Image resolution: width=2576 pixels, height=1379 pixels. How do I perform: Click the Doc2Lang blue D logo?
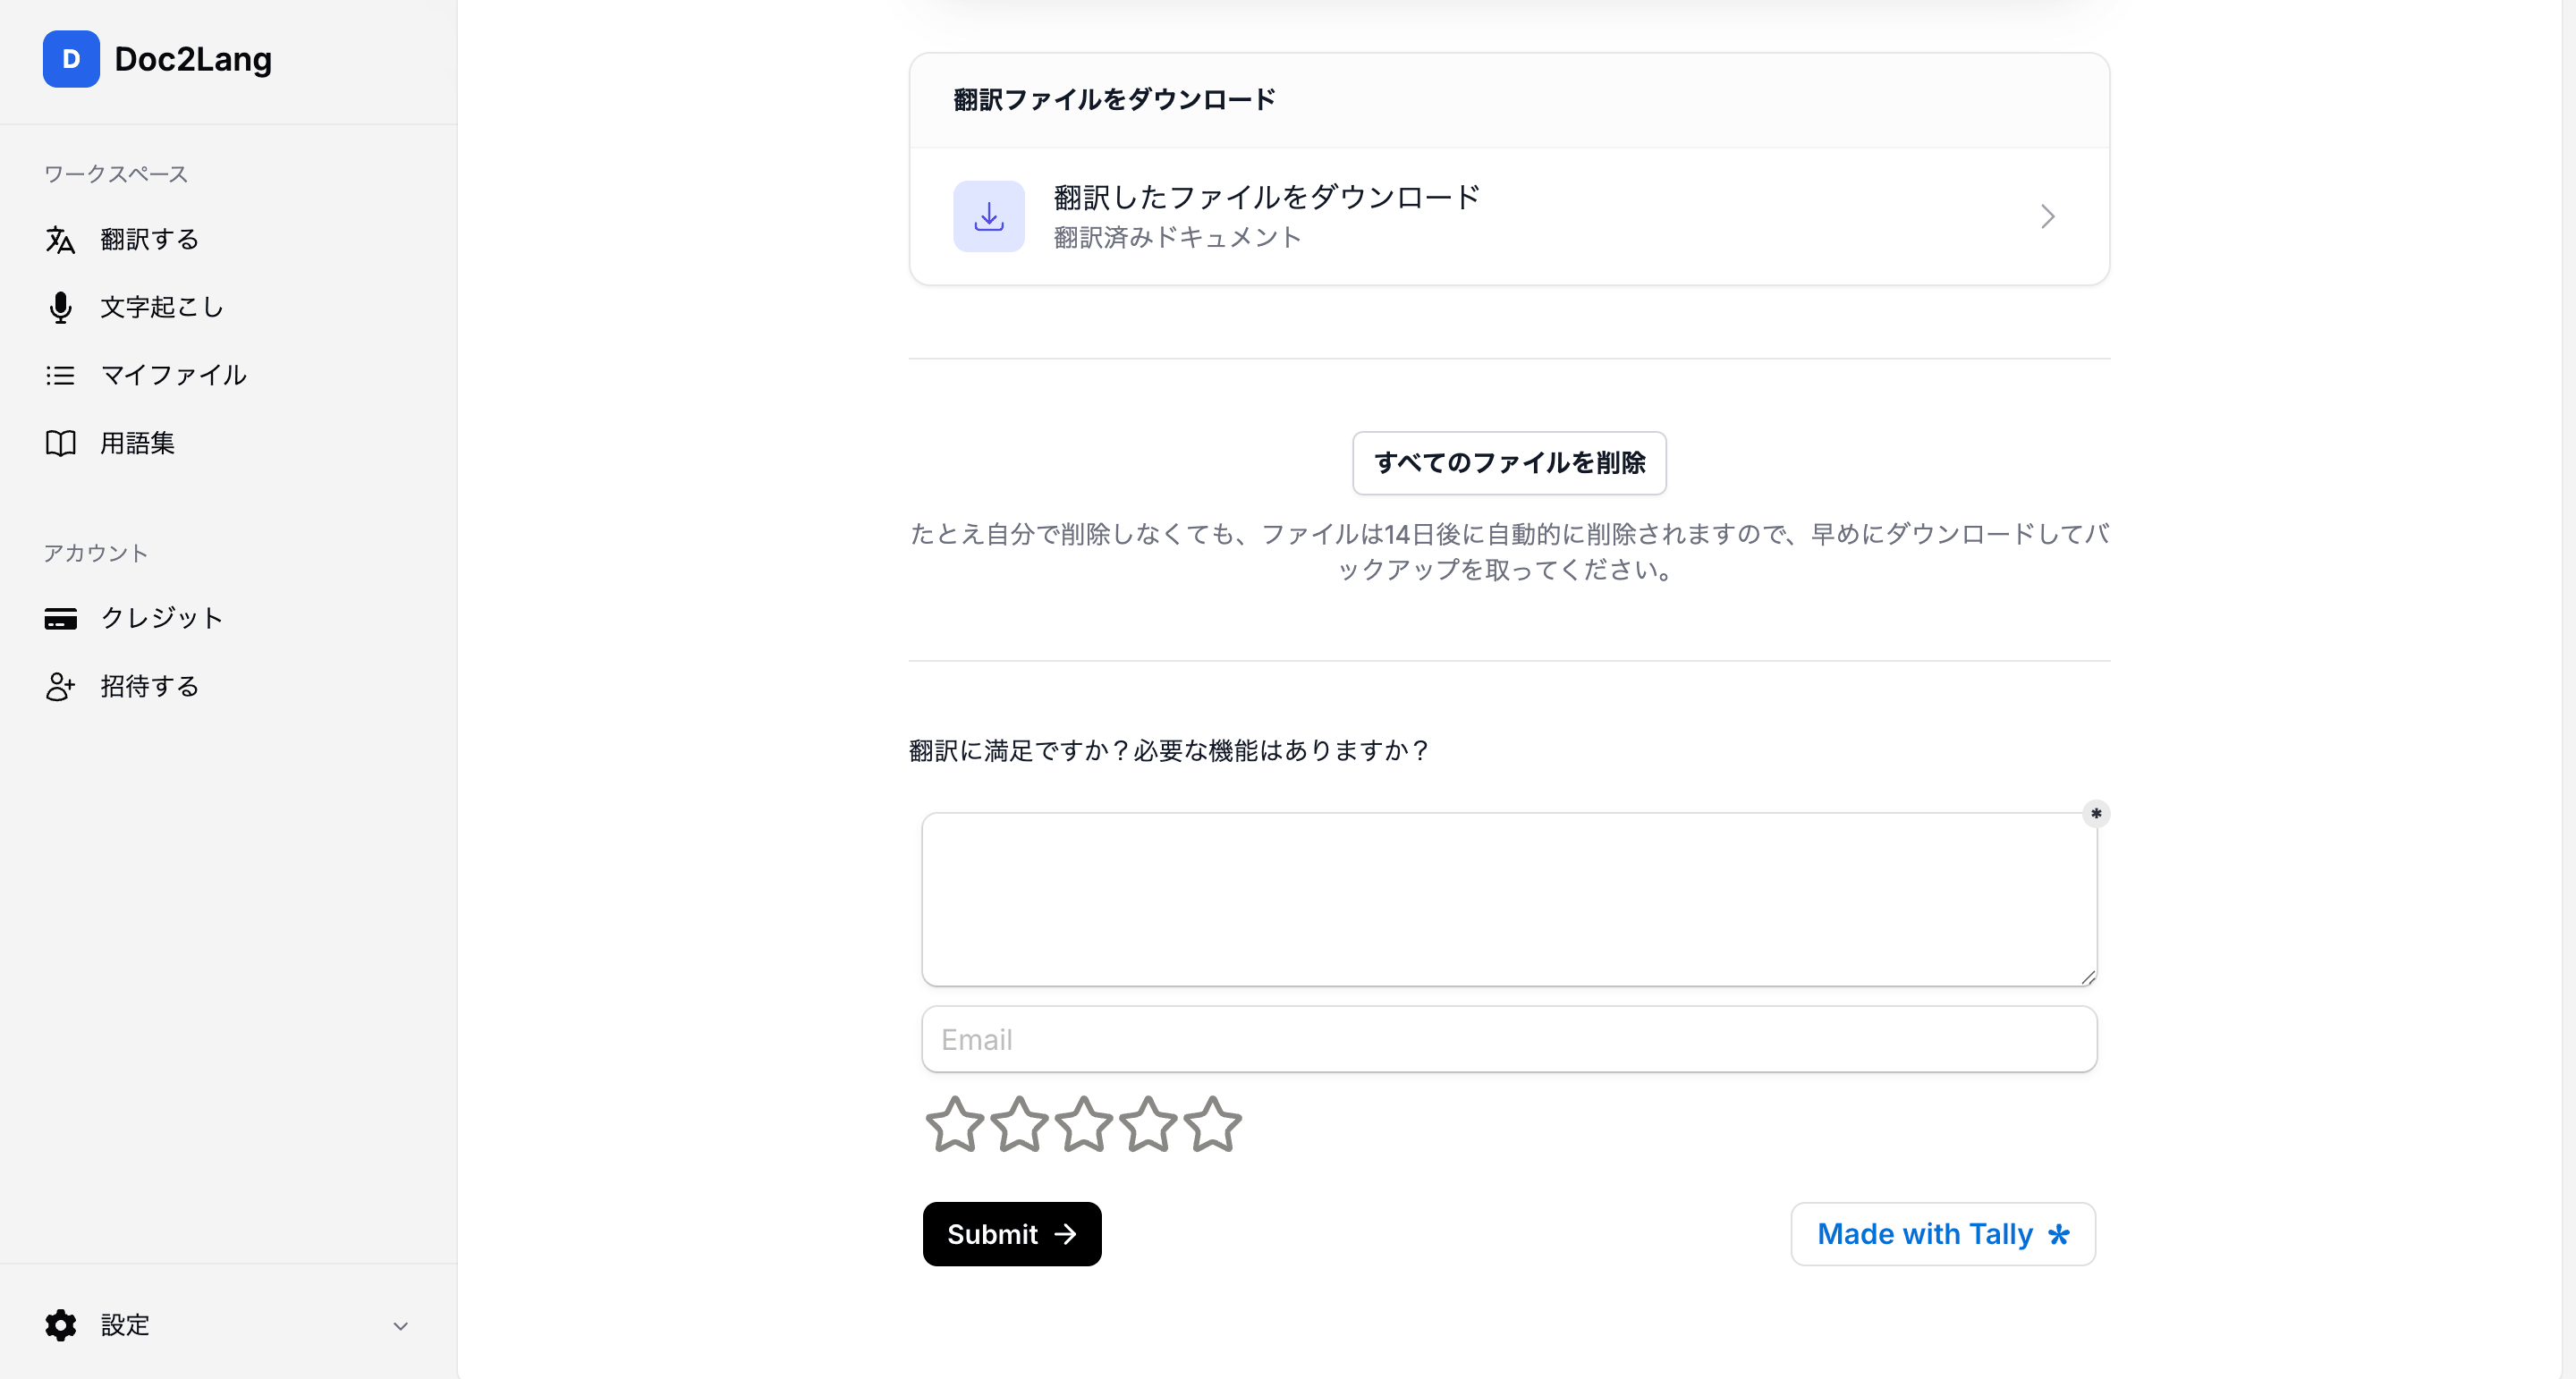[71, 59]
